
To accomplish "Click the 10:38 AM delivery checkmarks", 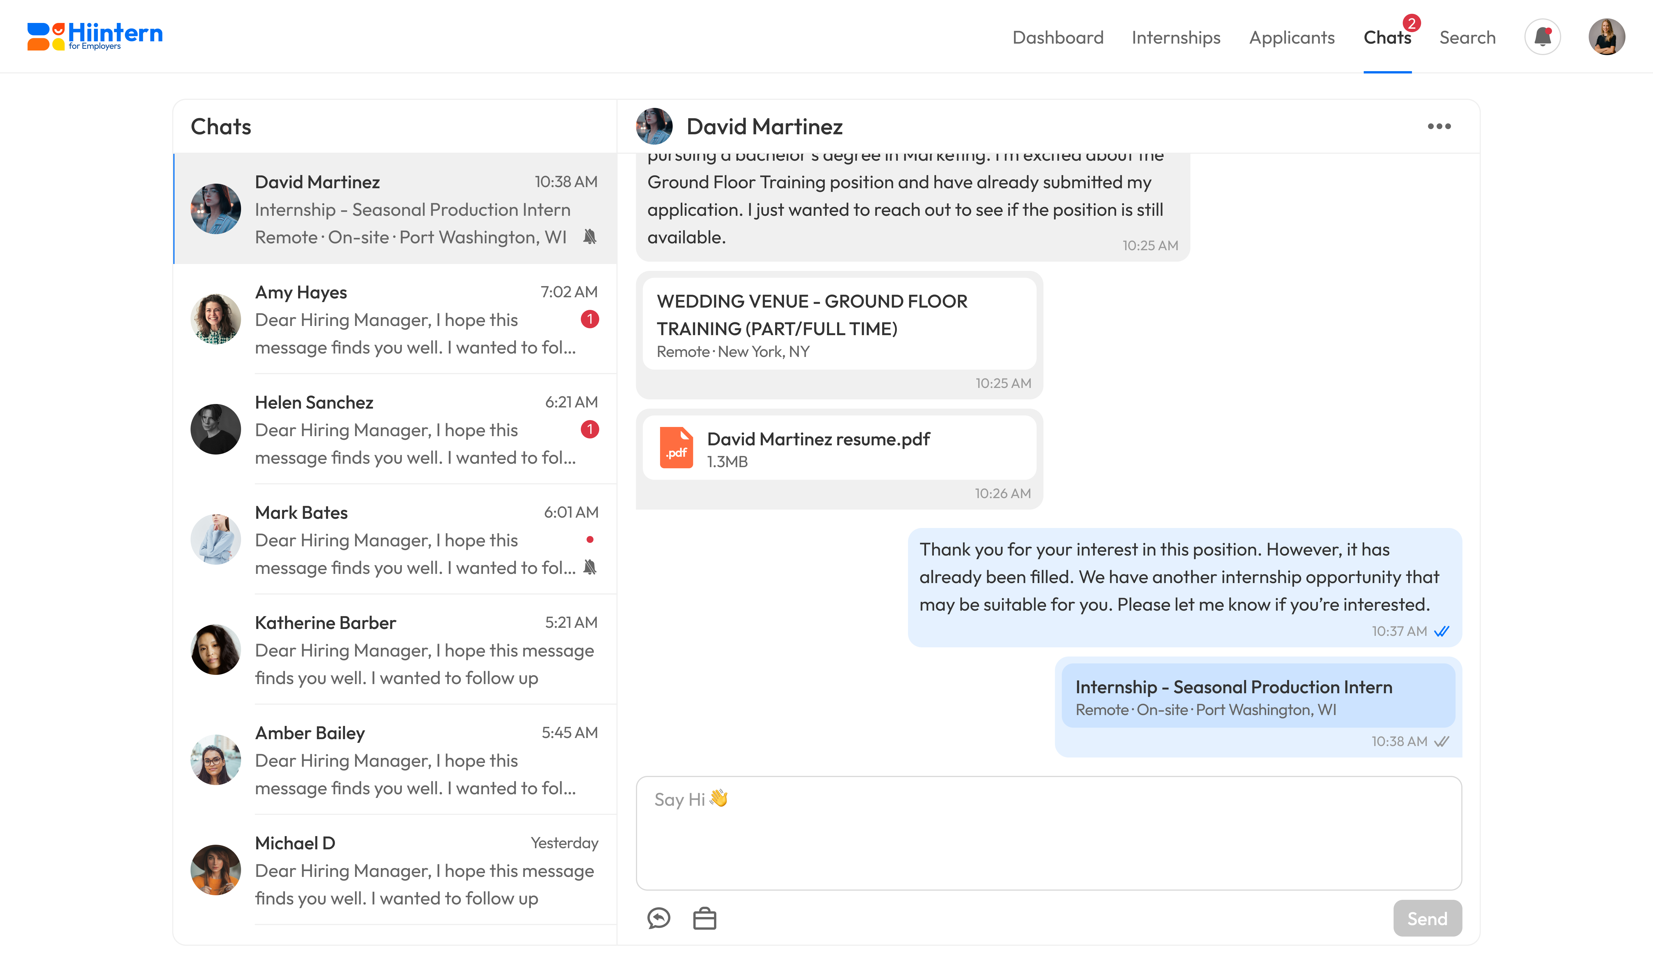I will point(1442,742).
